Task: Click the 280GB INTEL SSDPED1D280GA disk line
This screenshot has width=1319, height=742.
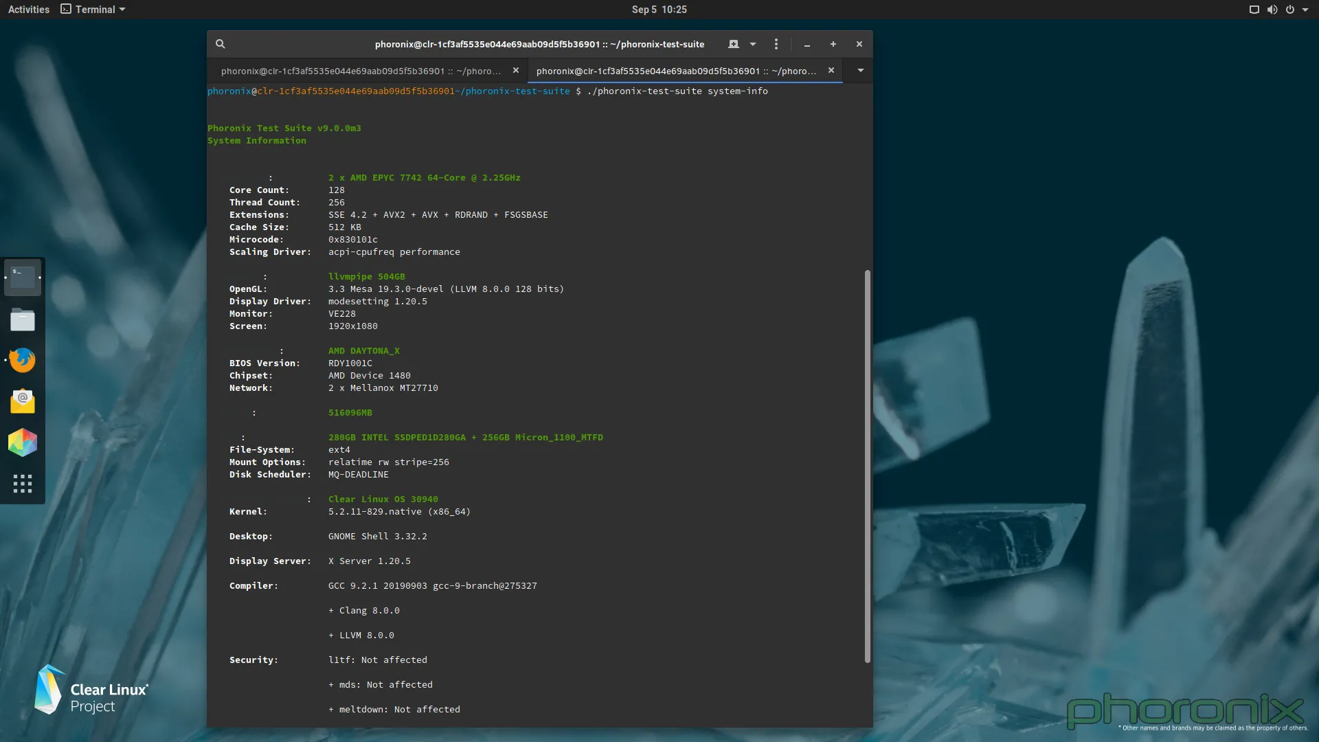Action: pos(465,438)
